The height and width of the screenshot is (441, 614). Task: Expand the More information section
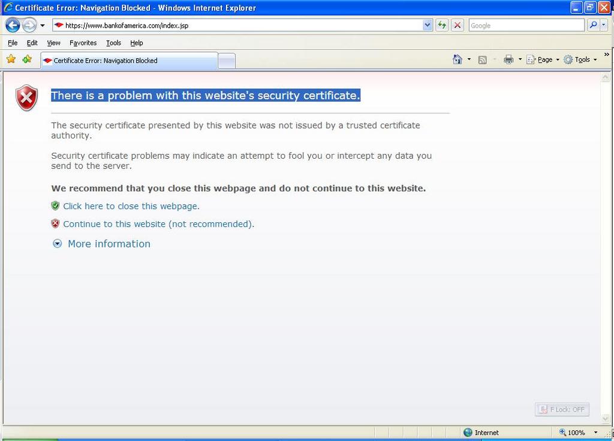[x=101, y=244]
